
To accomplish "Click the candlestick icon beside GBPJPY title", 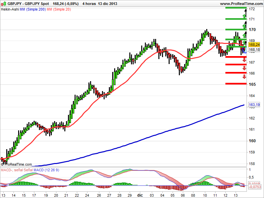I will tap(4, 4).
